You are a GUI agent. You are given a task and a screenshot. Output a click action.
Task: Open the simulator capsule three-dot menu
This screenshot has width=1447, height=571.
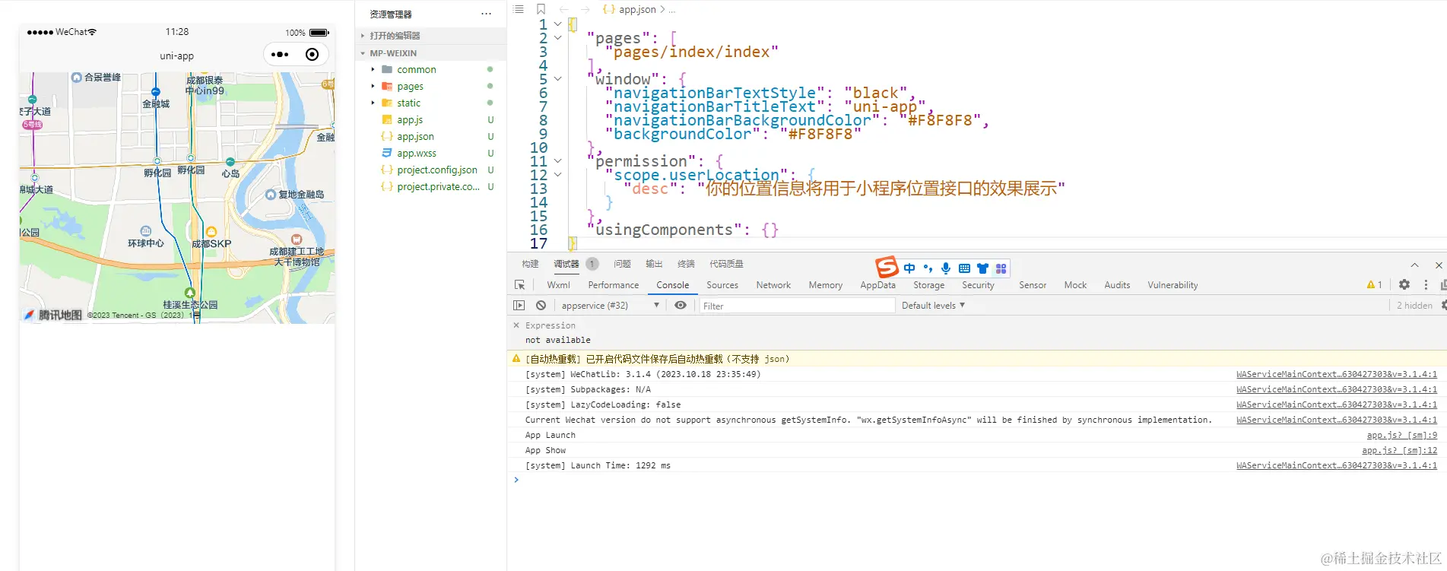click(280, 55)
